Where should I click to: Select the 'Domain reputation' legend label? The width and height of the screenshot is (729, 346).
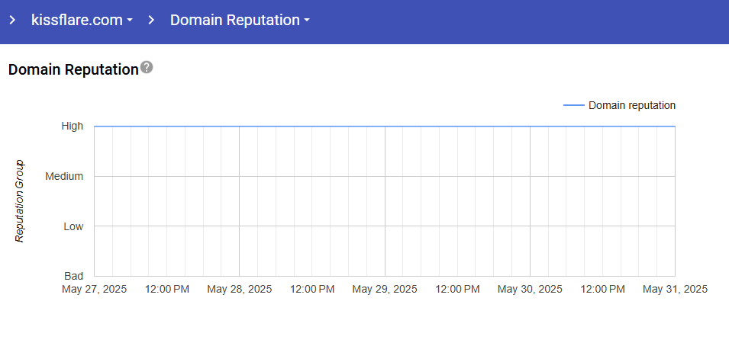[631, 105]
